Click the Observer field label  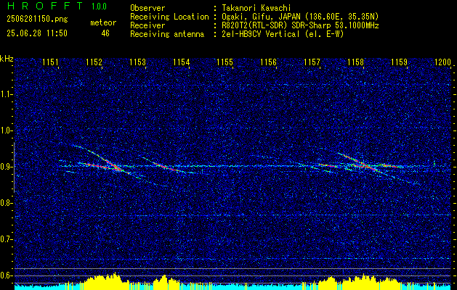click(x=147, y=8)
